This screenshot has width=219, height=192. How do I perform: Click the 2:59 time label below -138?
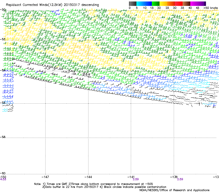pos(180,179)
